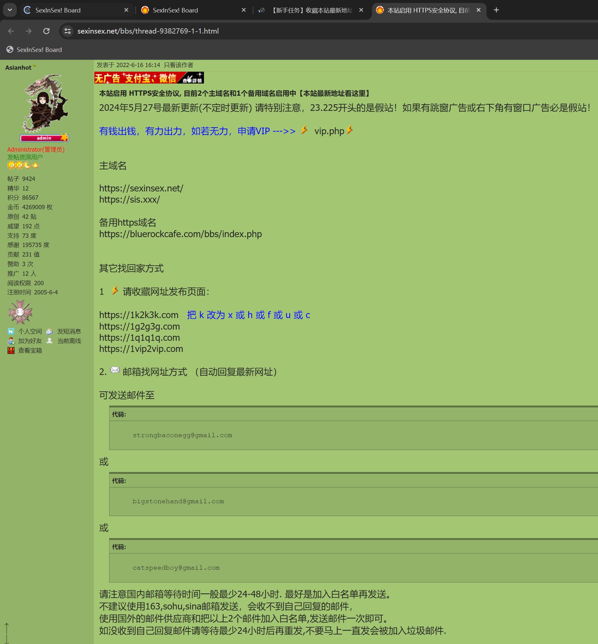Click 只看该作者 filter link
The width and height of the screenshot is (598, 644).
click(x=179, y=65)
